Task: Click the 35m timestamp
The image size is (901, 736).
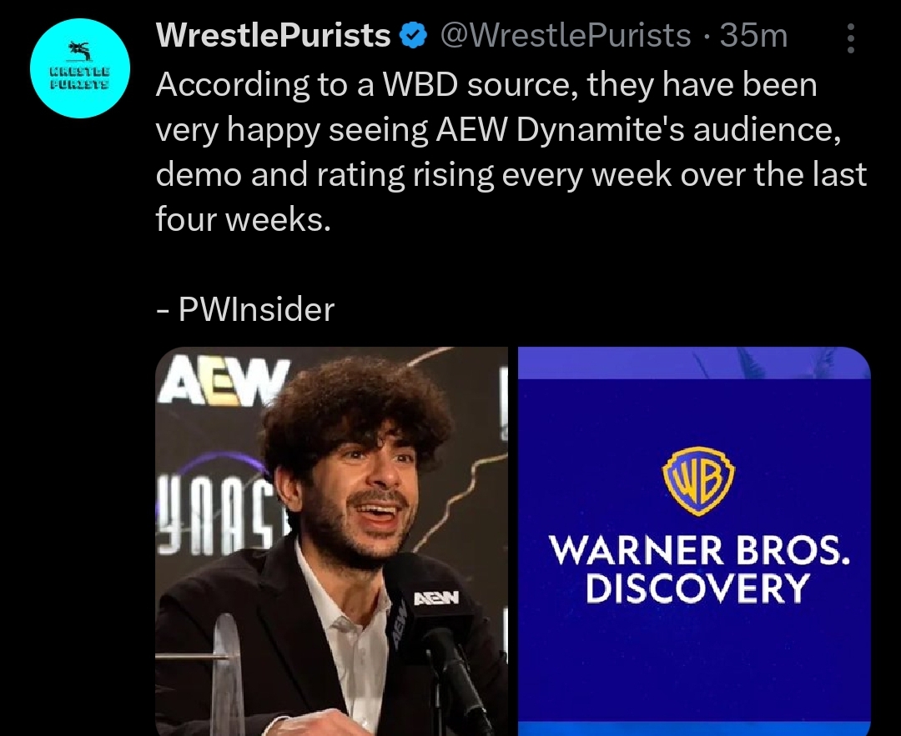Action: 753,36
